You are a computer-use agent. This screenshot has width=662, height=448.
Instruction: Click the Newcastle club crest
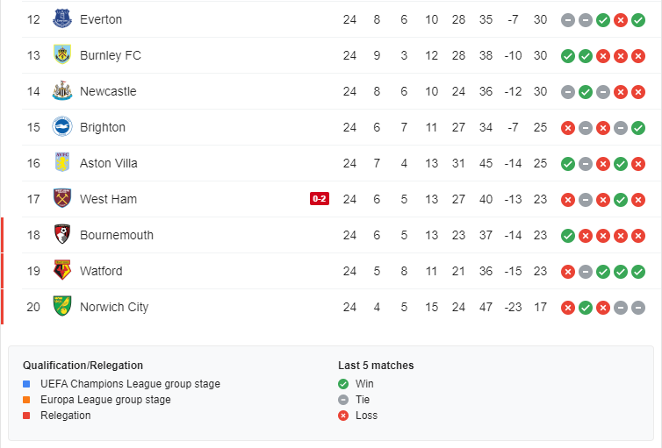point(61,91)
